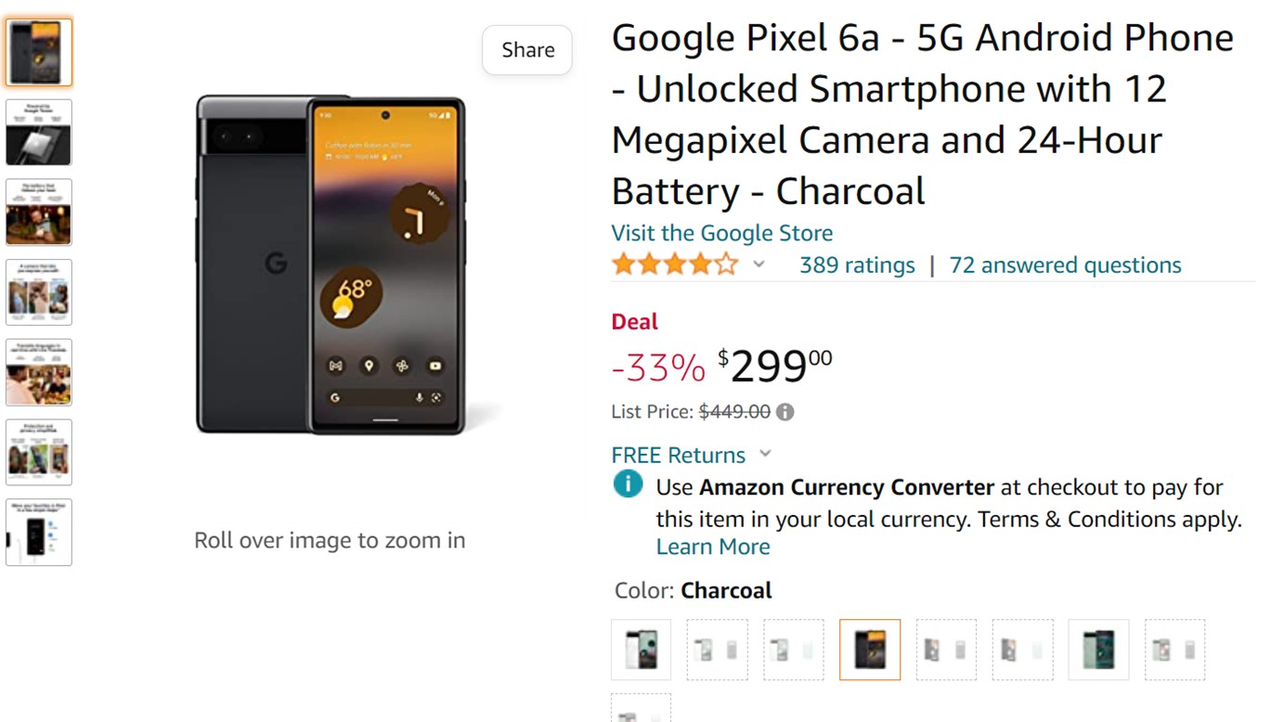Click the main Pixel 6a product image
Screen dimensions: 1284x722
click(331, 264)
